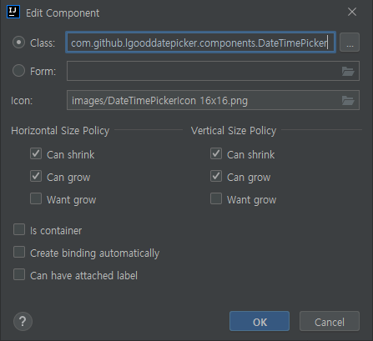The image size is (373, 341).
Task: Enable Can have attached label checkbox
Action: tap(19, 274)
